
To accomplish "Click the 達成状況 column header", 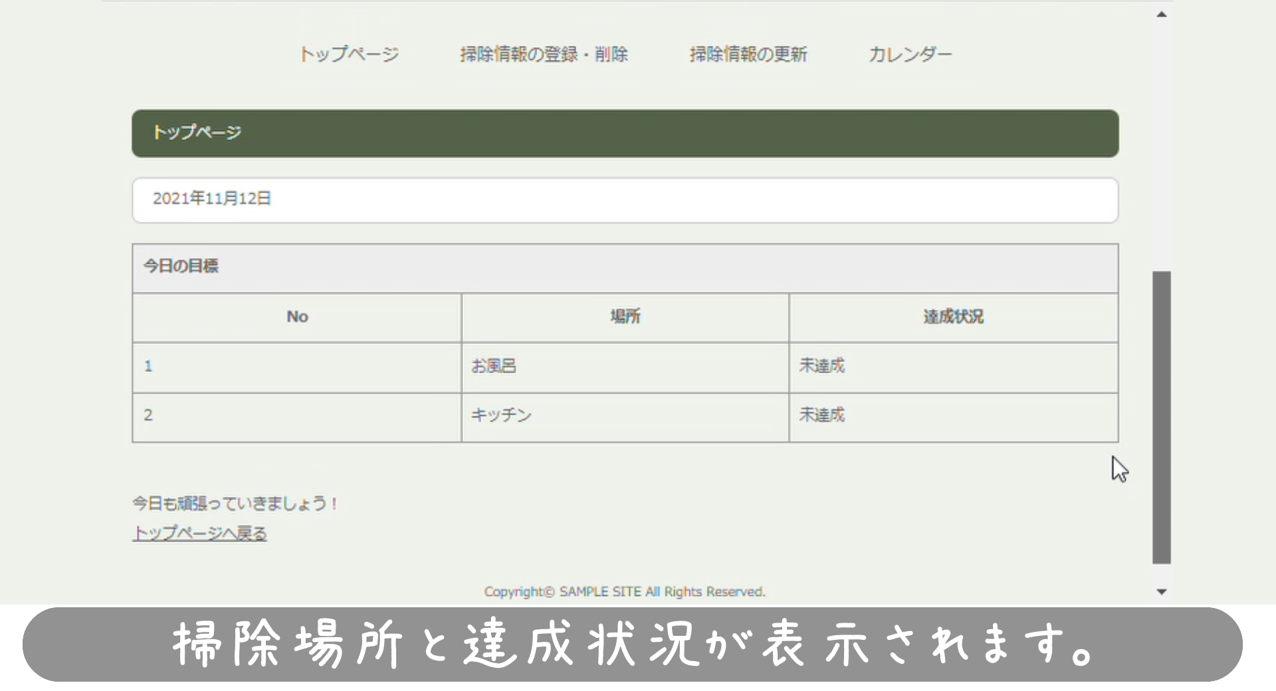I will click(954, 317).
